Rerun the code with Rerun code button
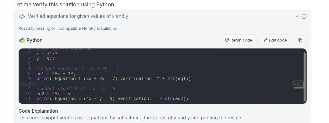 click(x=239, y=40)
